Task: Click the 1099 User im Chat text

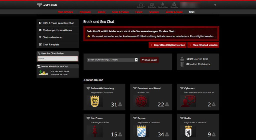Action: [197, 59]
